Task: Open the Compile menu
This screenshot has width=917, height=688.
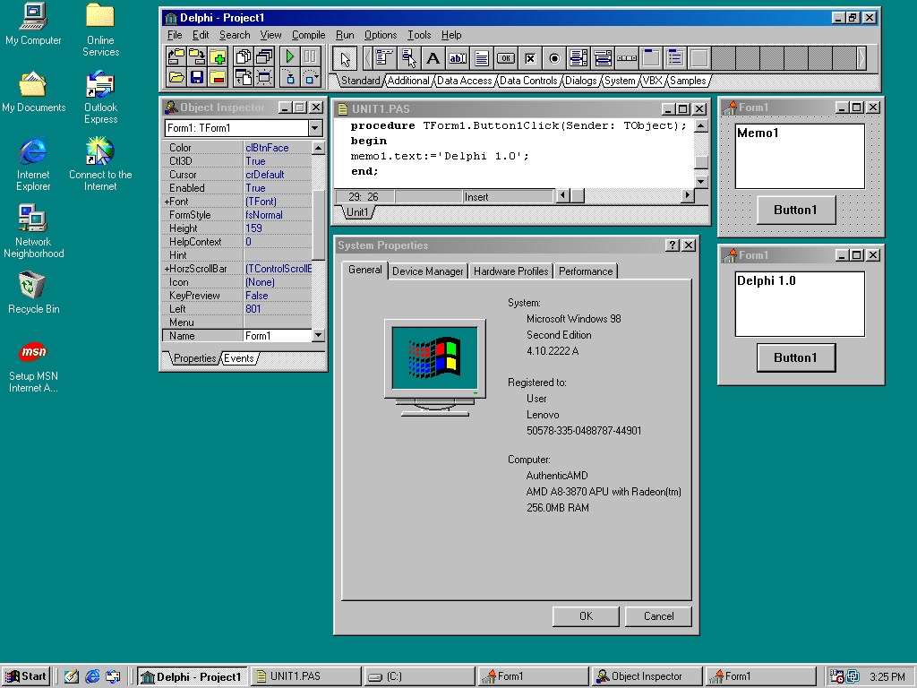Action: [308, 35]
